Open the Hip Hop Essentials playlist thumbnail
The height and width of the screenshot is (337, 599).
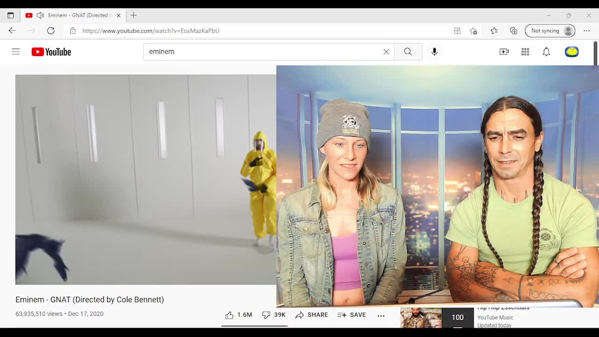click(437, 318)
